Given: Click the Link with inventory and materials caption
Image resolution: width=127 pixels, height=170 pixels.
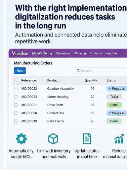Looking at the screenshot, I should tap(54, 154).
